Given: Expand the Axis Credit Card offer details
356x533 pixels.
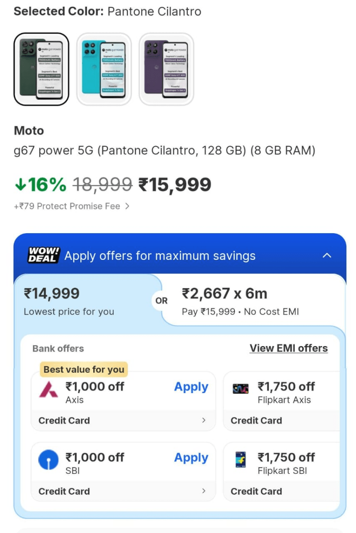Looking at the screenshot, I should pos(204,420).
